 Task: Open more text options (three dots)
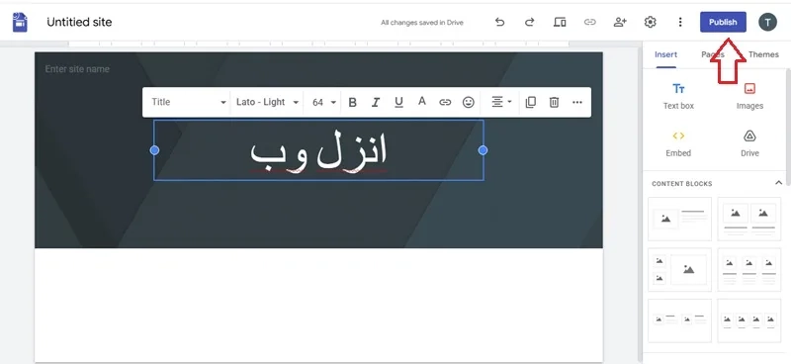pos(577,103)
